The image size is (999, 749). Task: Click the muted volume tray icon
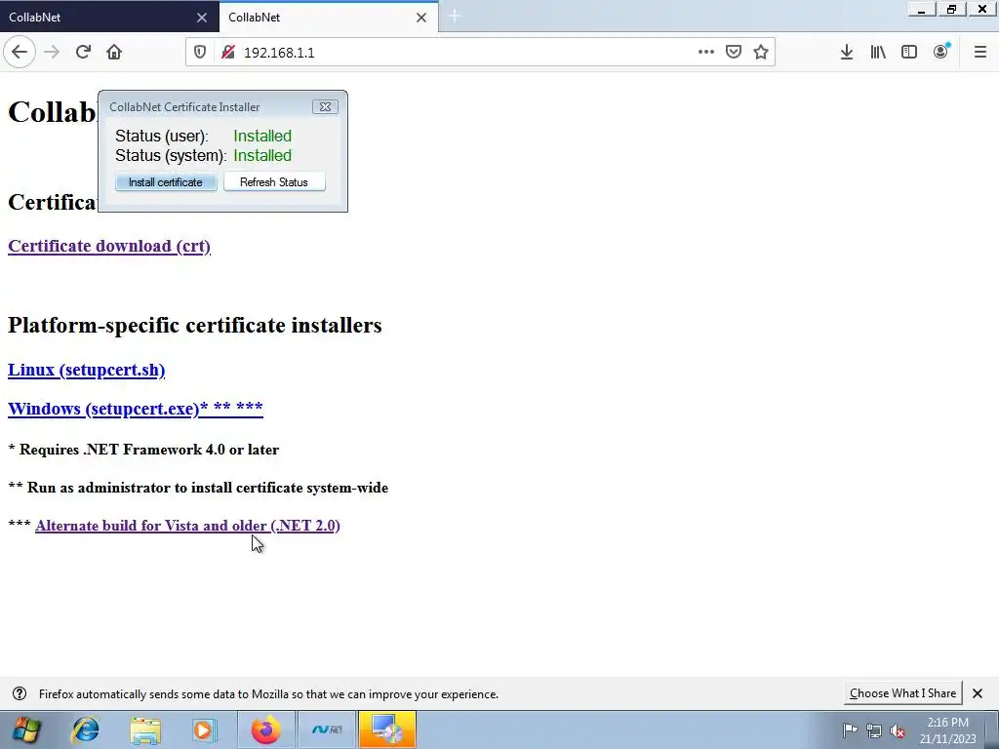tap(898, 730)
